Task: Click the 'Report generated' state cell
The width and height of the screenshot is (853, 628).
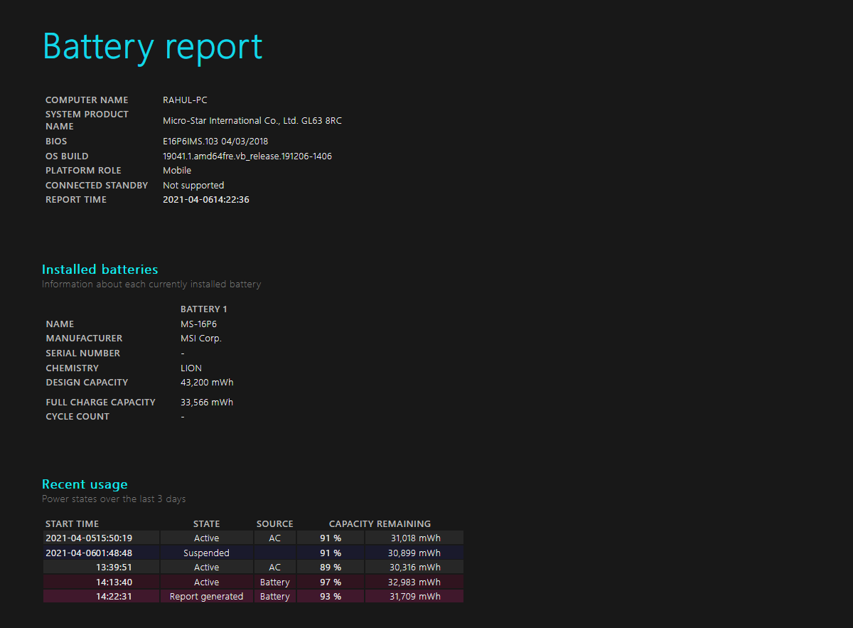Action: click(x=206, y=597)
